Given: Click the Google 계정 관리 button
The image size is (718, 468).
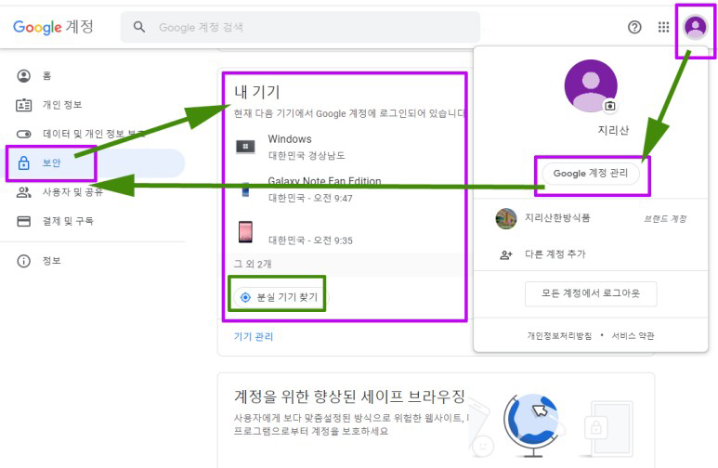Looking at the screenshot, I should tap(591, 174).
